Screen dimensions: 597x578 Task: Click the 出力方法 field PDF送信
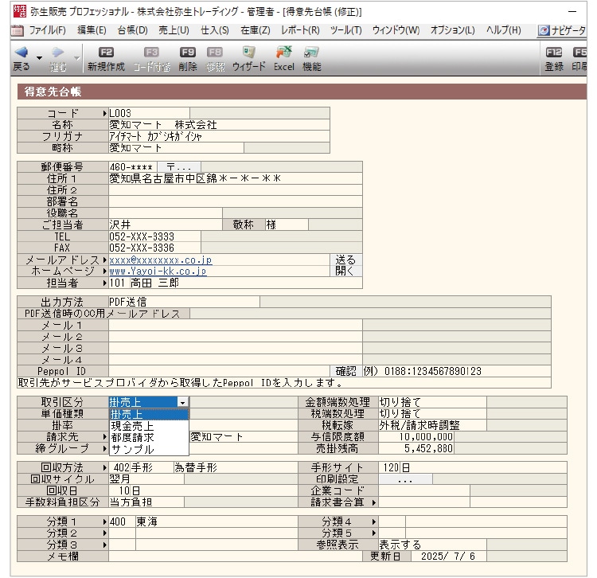tap(185, 302)
